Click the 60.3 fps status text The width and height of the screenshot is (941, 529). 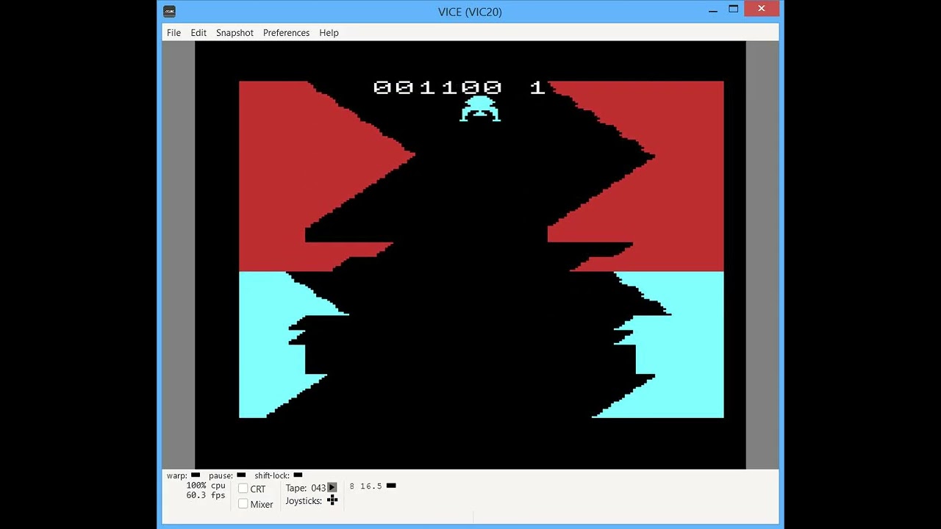206,495
